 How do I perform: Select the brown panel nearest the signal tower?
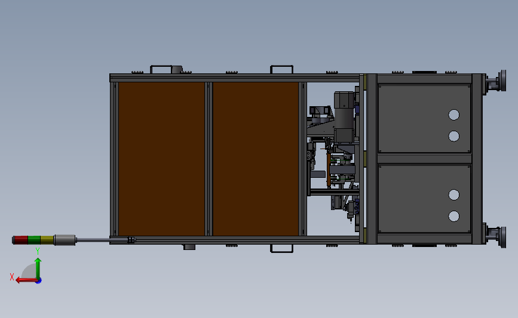161,159
